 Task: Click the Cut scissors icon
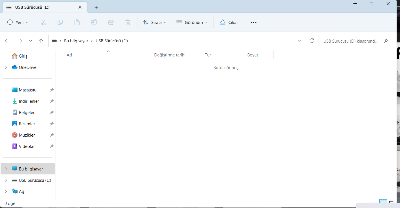[43, 22]
